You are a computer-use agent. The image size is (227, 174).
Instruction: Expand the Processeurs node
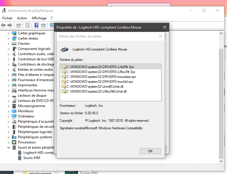click(9, 143)
